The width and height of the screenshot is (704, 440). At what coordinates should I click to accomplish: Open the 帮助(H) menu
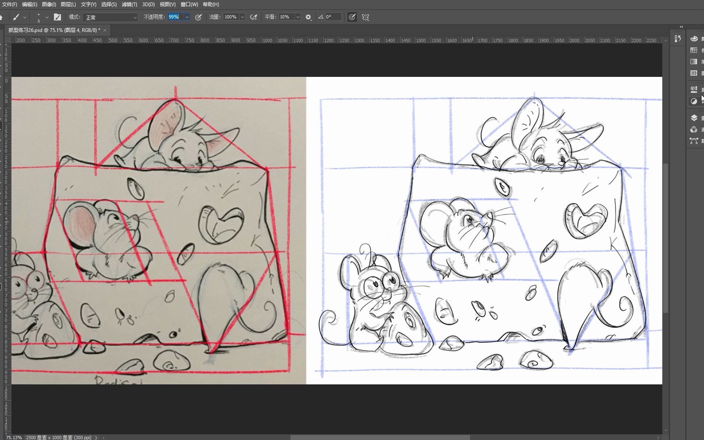click(x=211, y=4)
